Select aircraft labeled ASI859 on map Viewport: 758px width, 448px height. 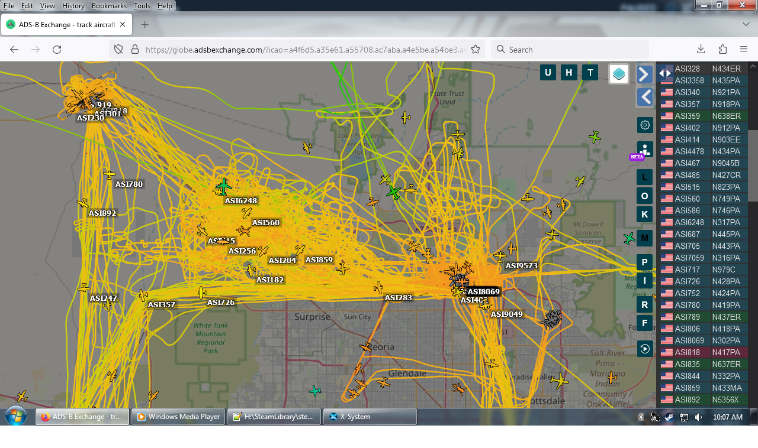300,250
